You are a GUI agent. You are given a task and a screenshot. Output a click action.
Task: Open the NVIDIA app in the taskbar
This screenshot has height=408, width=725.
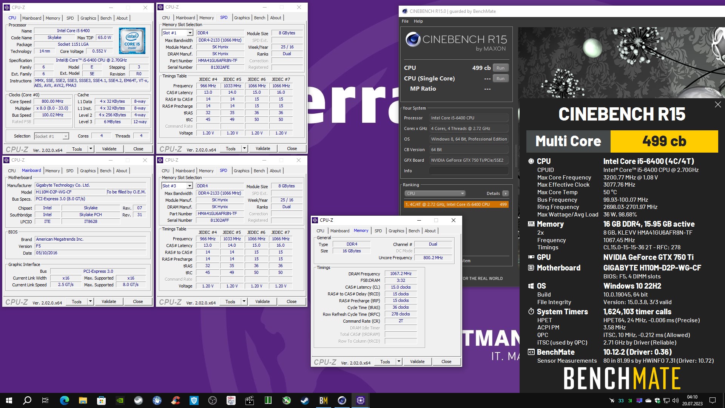[x=120, y=400]
